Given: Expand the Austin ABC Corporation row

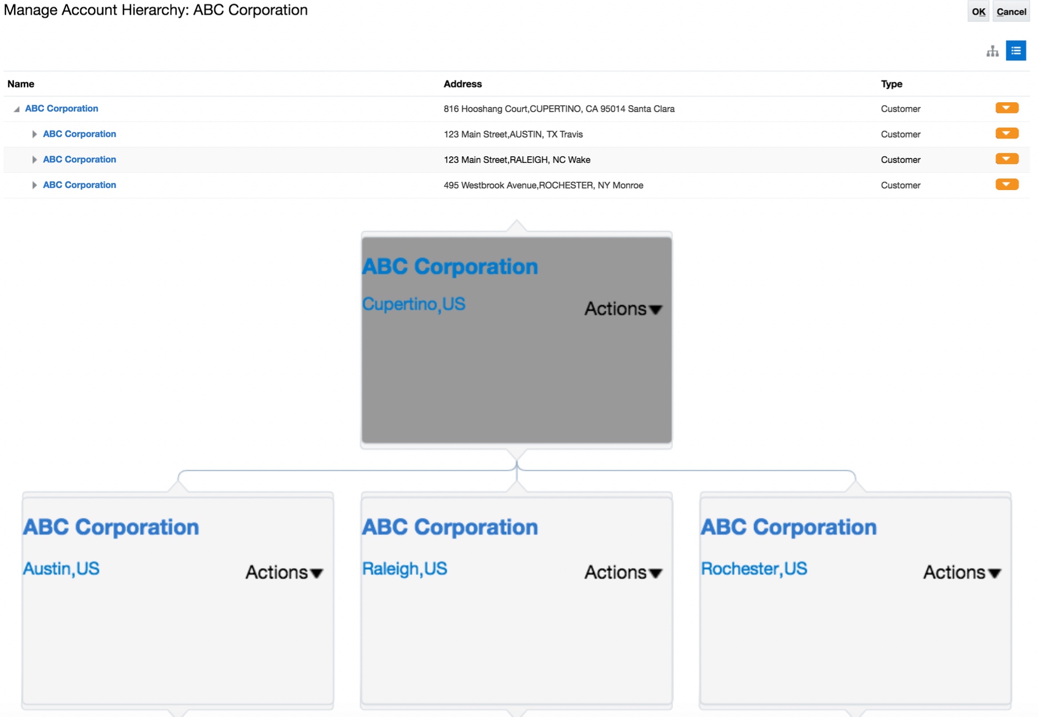Looking at the screenshot, I should 34,135.
